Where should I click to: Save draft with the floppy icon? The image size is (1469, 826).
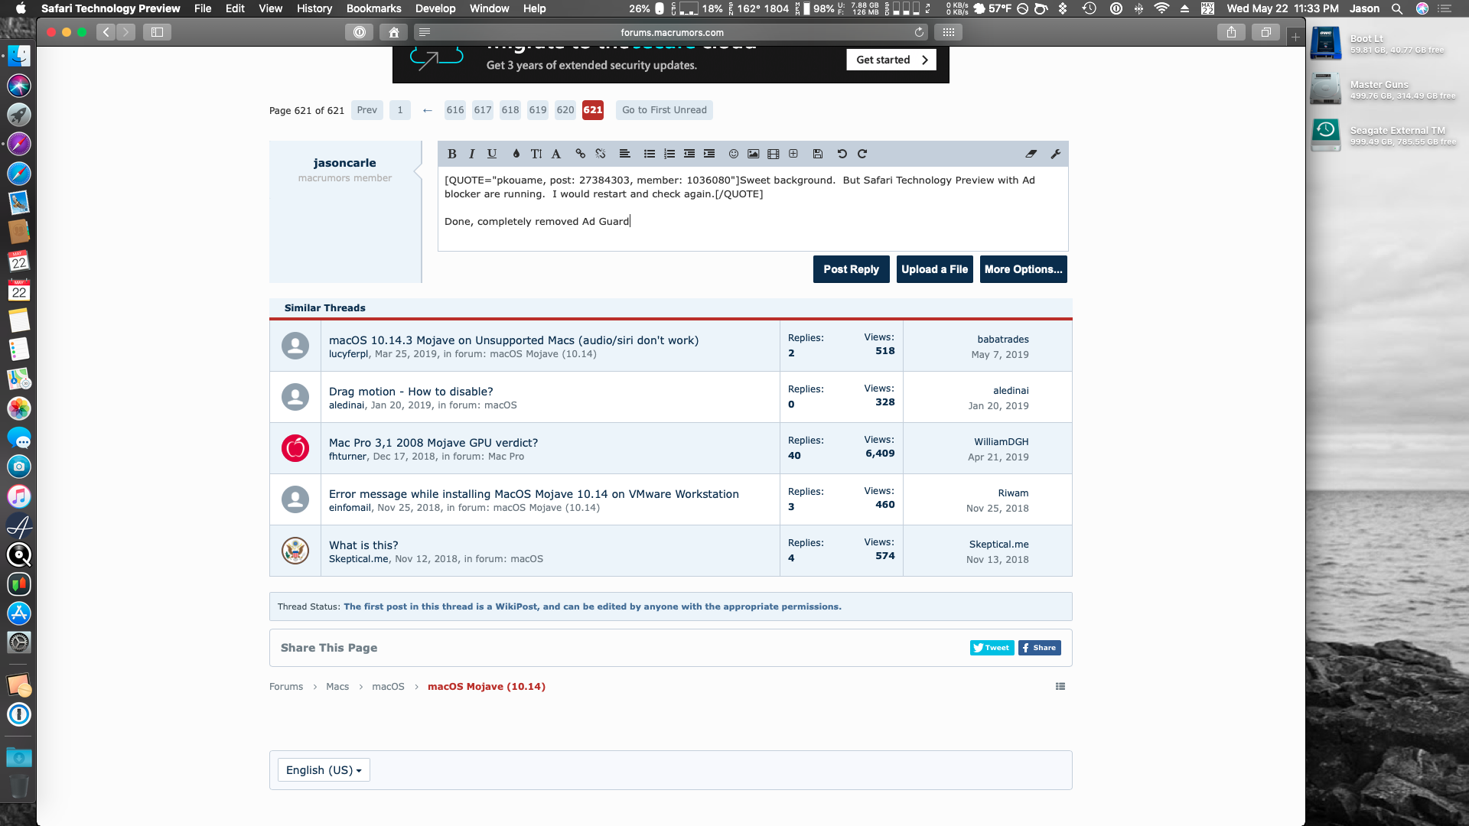pos(818,154)
